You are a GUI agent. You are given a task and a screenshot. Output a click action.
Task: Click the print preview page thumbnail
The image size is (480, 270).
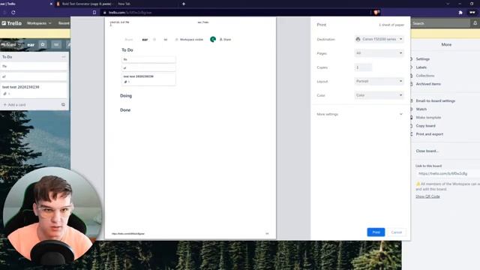click(190, 128)
